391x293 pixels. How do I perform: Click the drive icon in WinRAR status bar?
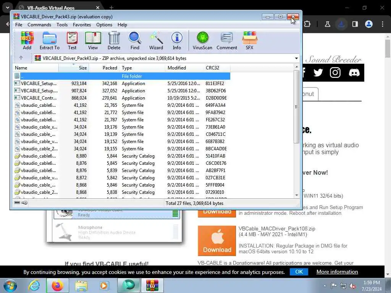pyautogui.click(x=17, y=203)
